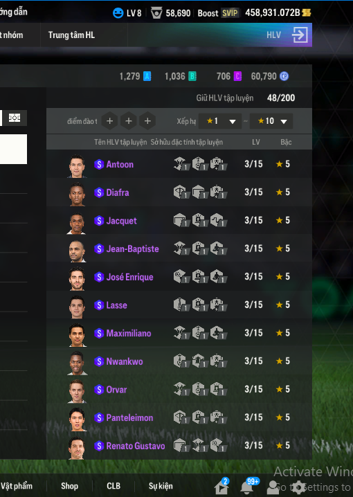Click the blue smiley level icon

click(x=118, y=13)
